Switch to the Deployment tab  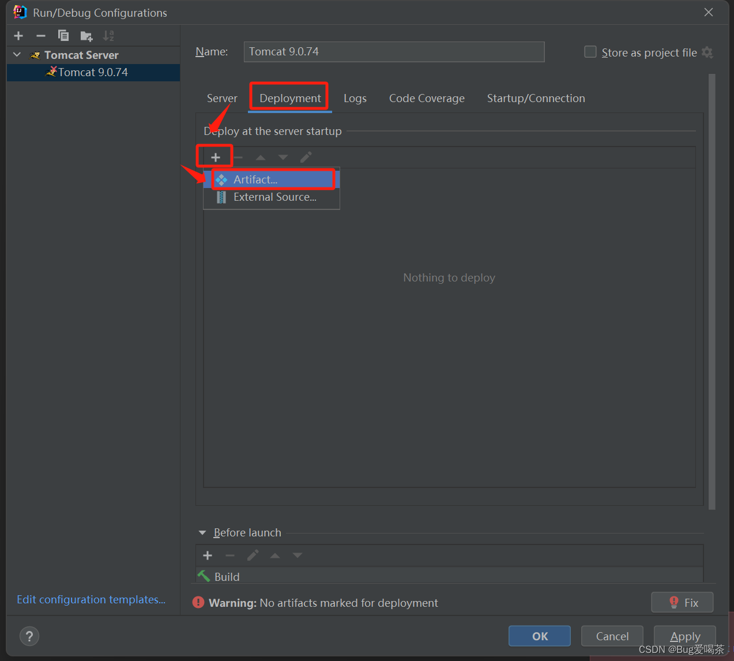(x=290, y=98)
